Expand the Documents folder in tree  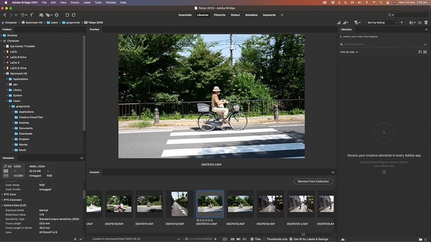click(x=13, y=128)
